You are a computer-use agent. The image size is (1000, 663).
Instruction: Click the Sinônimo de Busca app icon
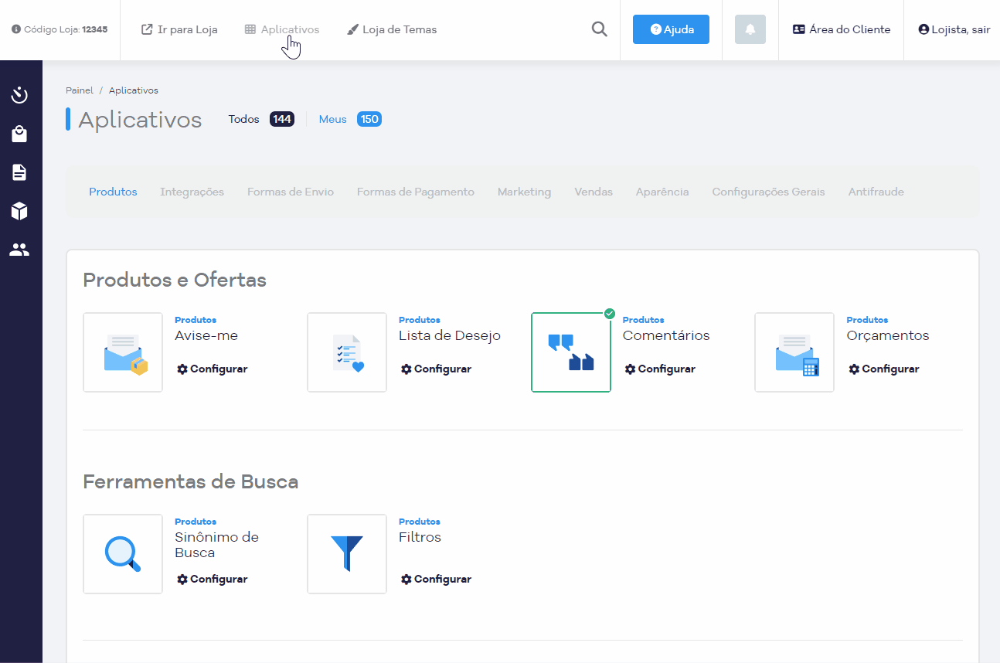(123, 554)
